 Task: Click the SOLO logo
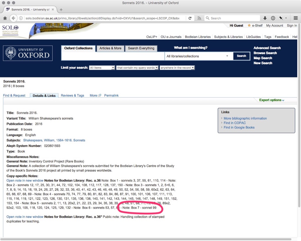click(10, 30)
